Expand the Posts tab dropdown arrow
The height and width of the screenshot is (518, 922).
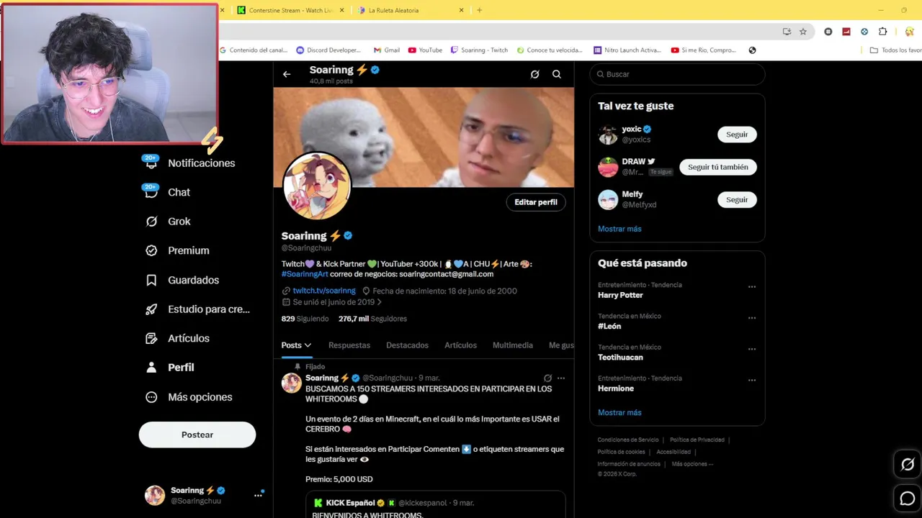click(x=308, y=345)
